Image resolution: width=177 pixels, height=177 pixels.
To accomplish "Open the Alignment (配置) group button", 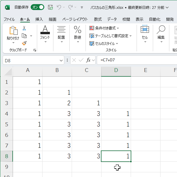I will (61, 33).
